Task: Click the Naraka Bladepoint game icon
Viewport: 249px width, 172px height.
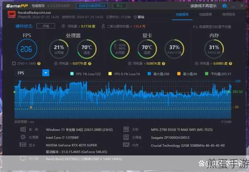Action: (x=12, y=15)
